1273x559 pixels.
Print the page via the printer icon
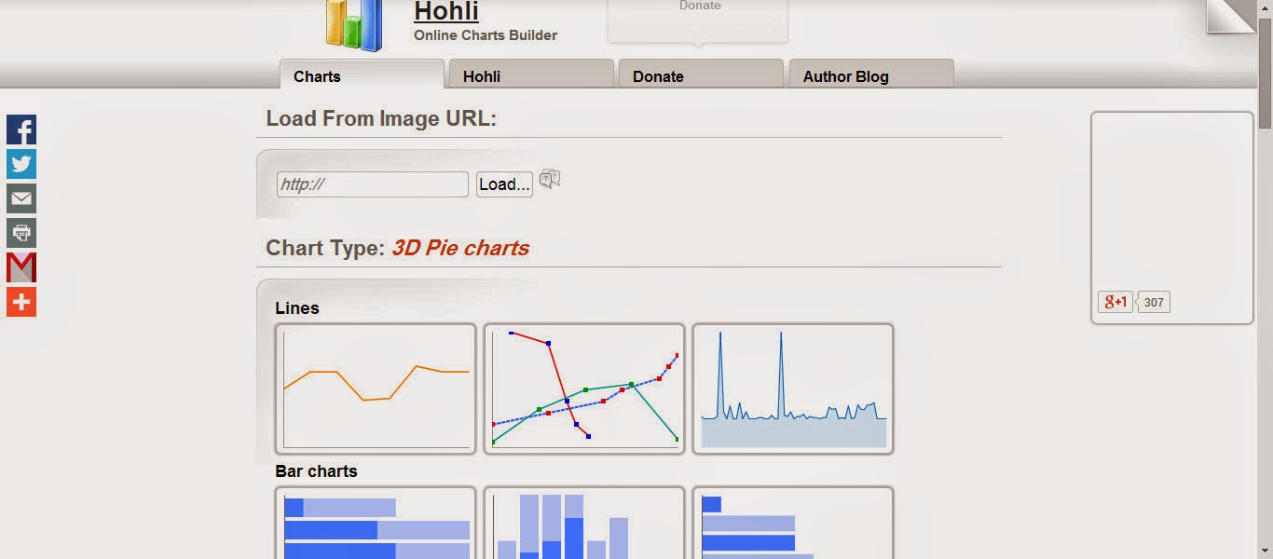(x=21, y=233)
